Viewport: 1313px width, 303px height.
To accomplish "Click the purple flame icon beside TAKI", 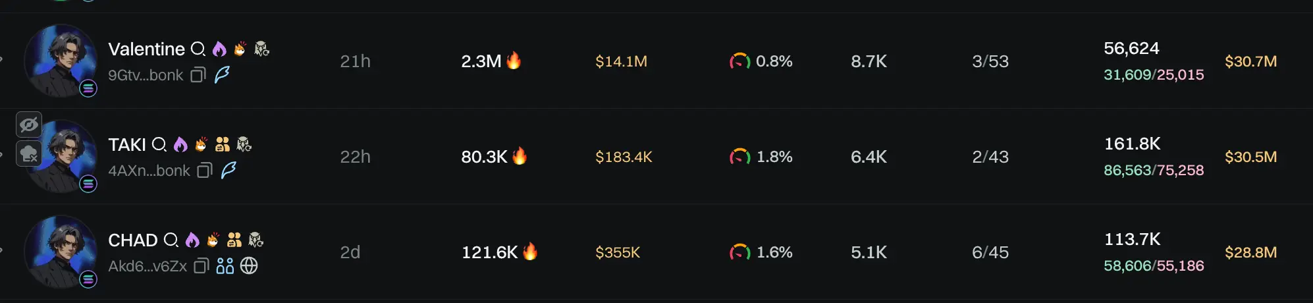I will coord(180,144).
